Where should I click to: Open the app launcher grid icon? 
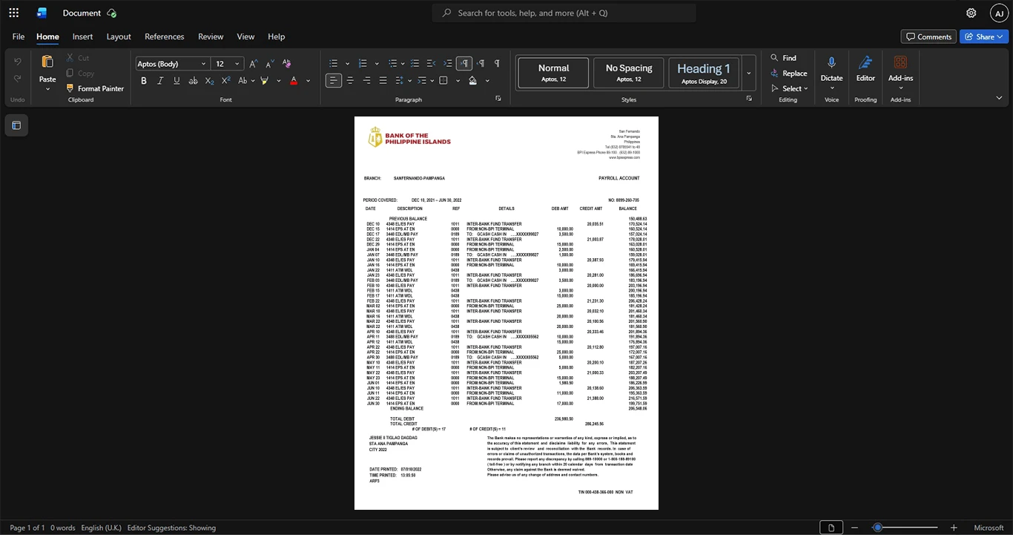(x=13, y=13)
